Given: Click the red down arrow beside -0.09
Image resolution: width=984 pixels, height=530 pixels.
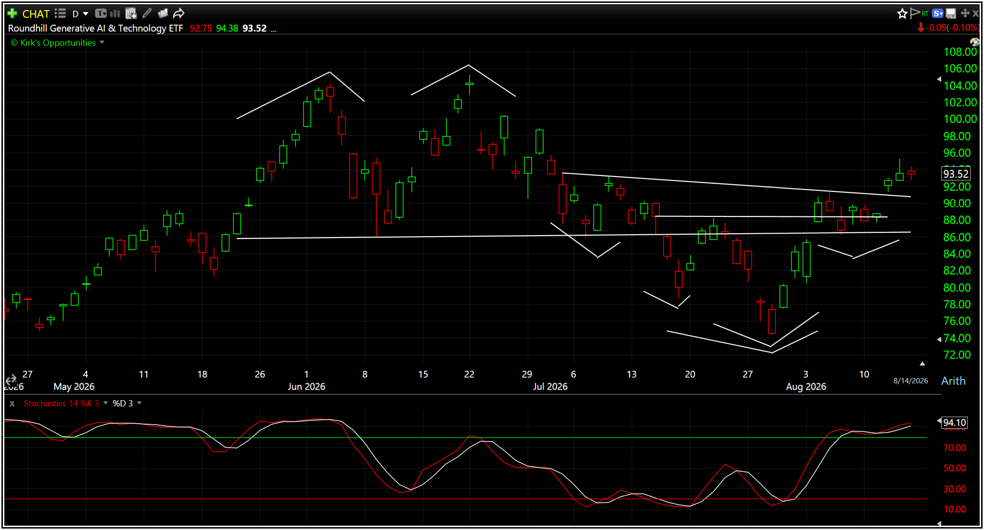Looking at the screenshot, I should (921, 28).
